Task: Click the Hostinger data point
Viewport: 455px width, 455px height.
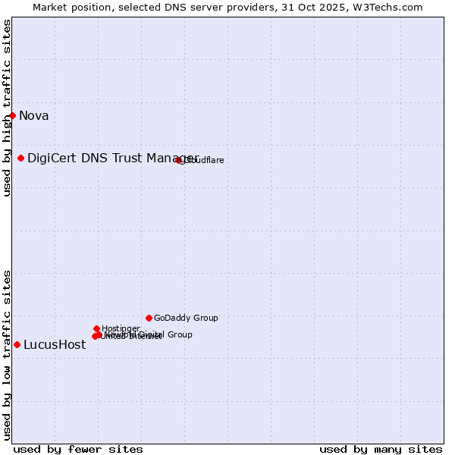Action: click(96, 328)
